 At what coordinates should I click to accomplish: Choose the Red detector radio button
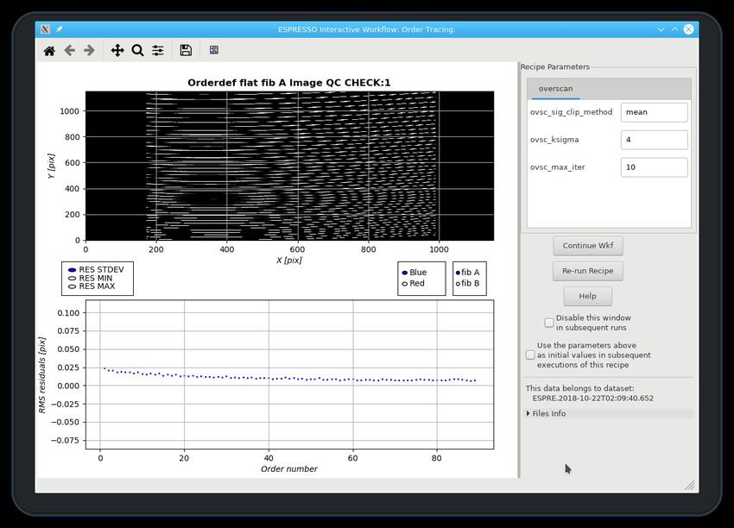(x=405, y=283)
